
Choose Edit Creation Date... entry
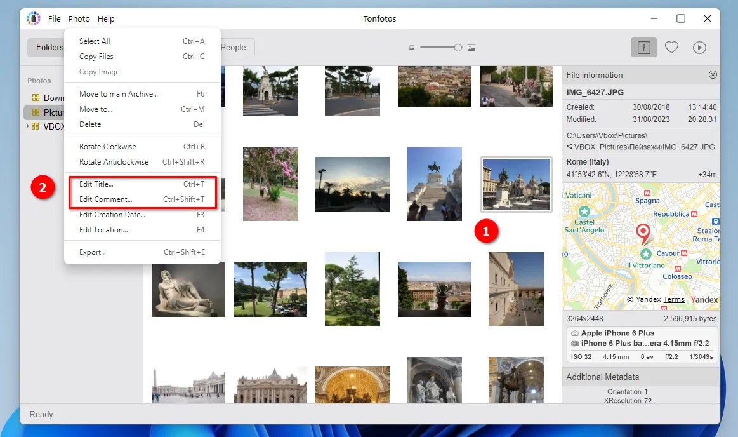(x=142, y=214)
